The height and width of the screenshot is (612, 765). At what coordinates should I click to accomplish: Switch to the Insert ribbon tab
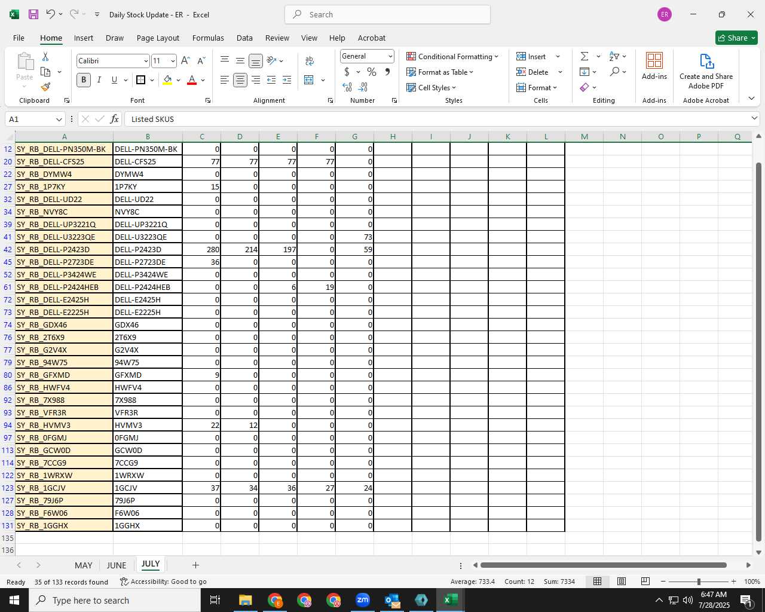(x=84, y=38)
